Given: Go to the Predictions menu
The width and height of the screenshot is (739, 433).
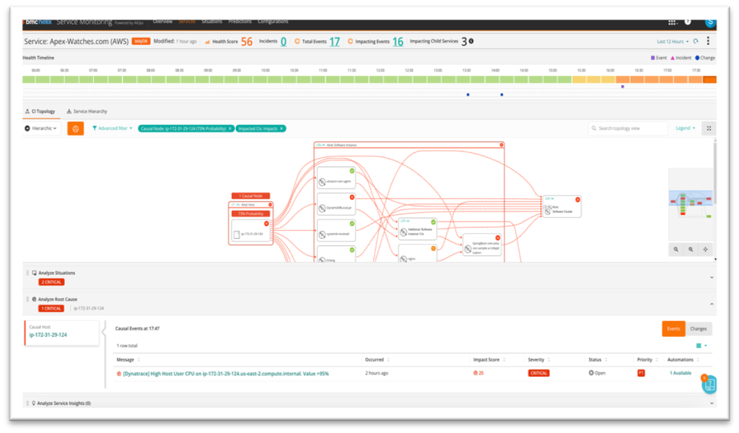Looking at the screenshot, I should [240, 22].
